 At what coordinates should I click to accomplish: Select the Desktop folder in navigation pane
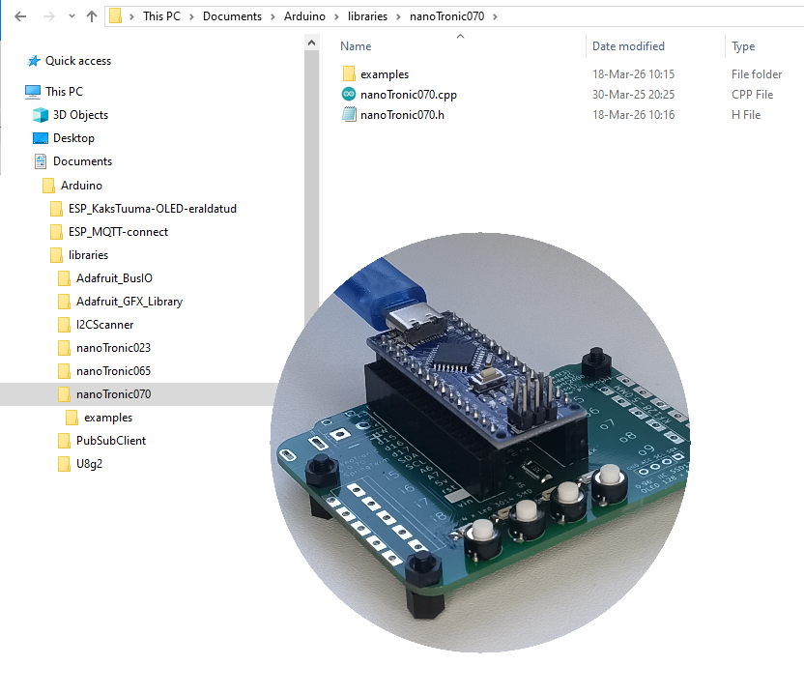73,138
